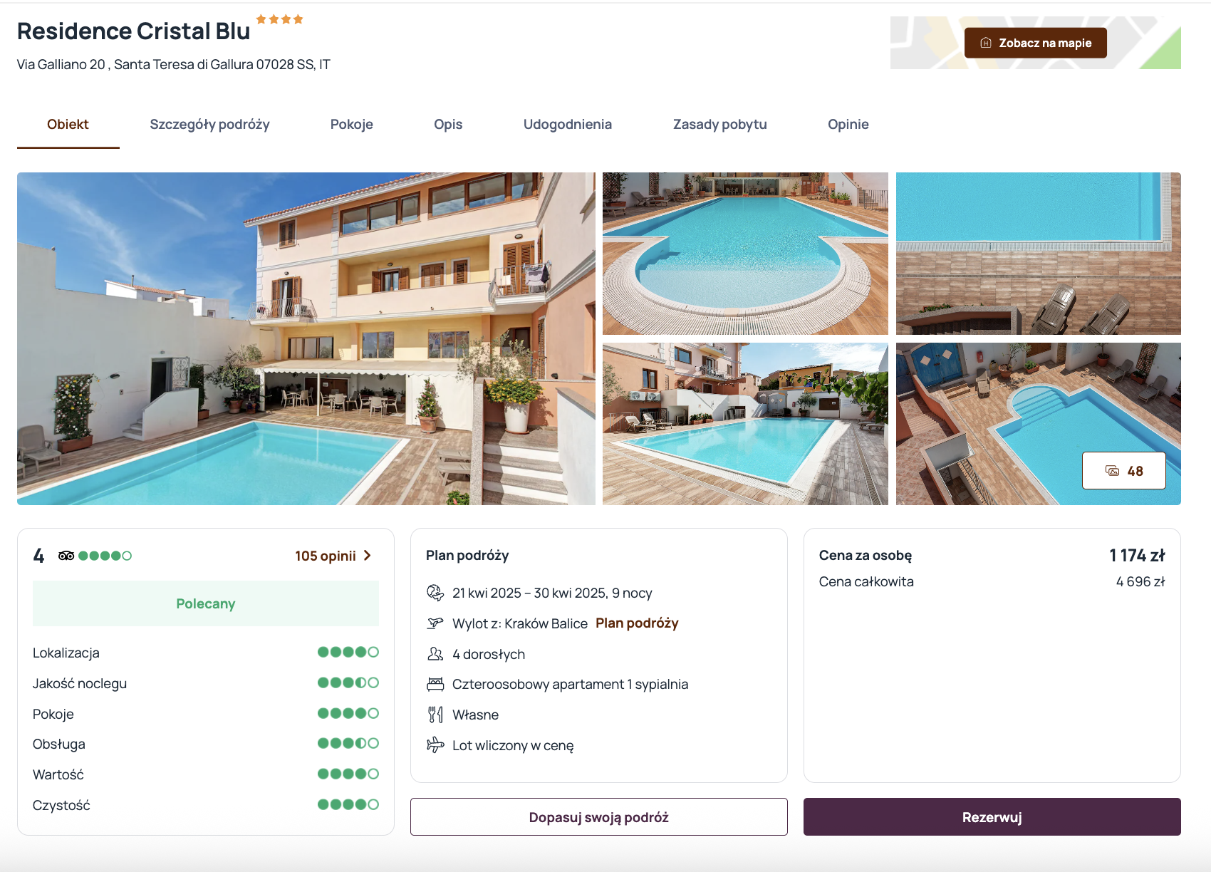Click the map icon in Zobacz na mapie
This screenshot has width=1211, height=872.
986,43
